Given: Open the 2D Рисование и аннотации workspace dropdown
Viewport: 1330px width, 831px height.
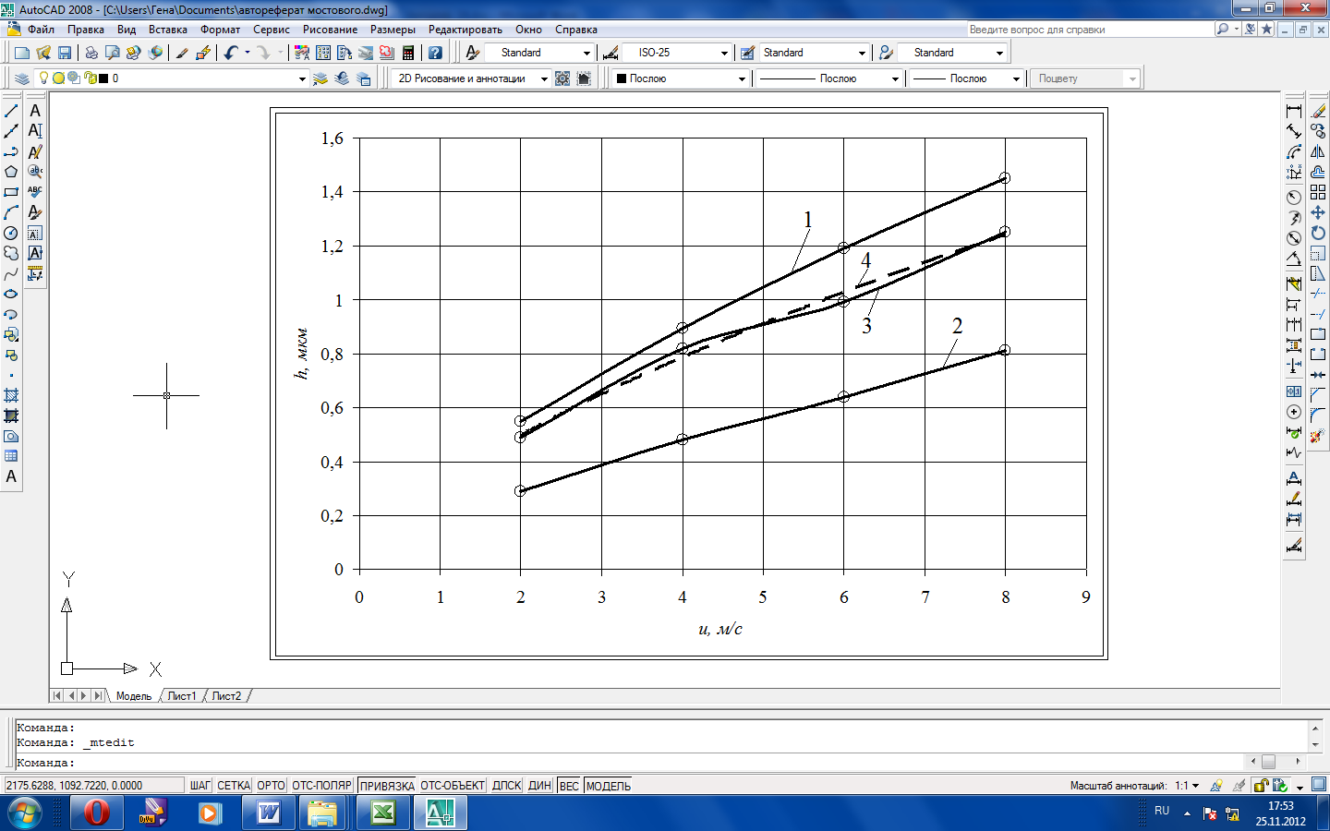Looking at the screenshot, I should click(x=544, y=79).
